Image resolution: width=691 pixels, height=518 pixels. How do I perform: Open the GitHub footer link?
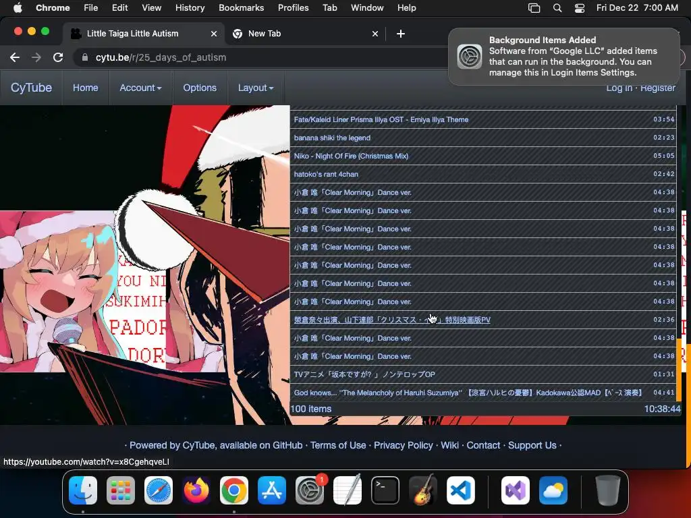click(x=287, y=445)
